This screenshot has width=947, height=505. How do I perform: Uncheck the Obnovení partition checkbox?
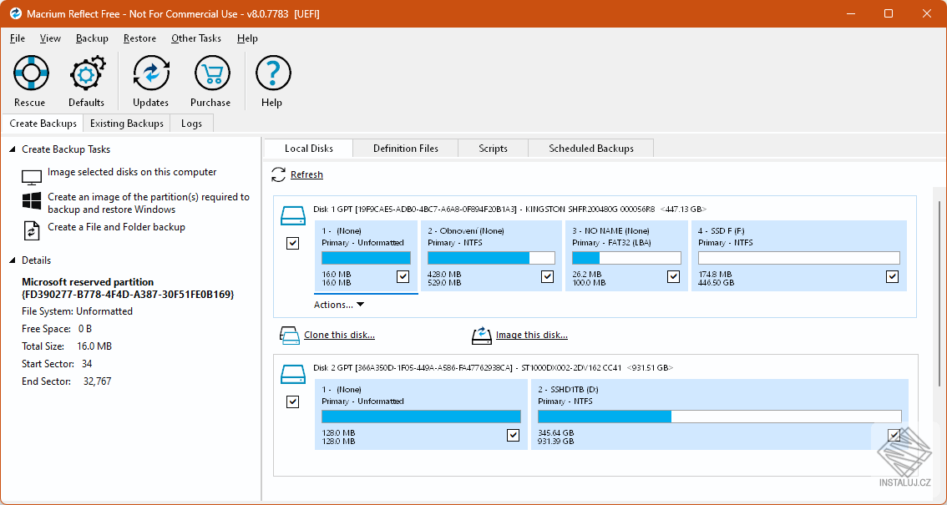547,276
